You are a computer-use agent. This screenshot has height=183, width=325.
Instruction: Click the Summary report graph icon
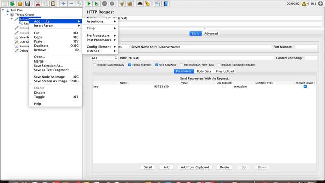(x=16, y=46)
